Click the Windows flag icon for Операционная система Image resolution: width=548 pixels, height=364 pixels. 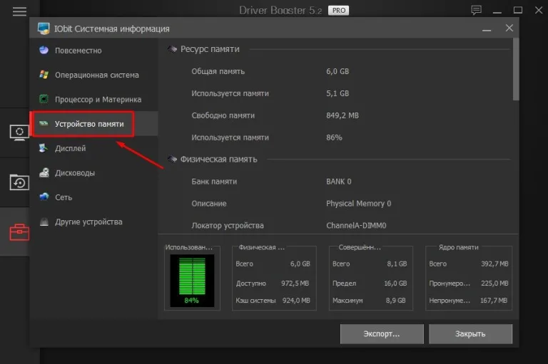pyautogui.click(x=44, y=75)
